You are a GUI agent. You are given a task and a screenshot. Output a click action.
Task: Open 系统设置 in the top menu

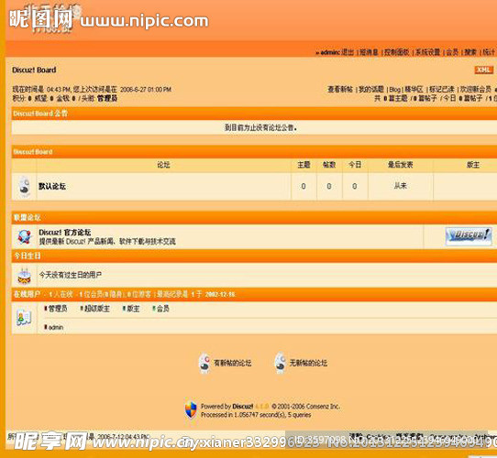[427, 52]
